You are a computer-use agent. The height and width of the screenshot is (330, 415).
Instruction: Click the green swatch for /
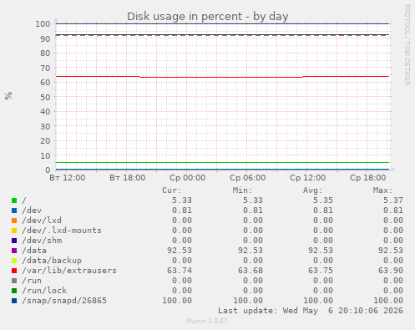coord(14,201)
